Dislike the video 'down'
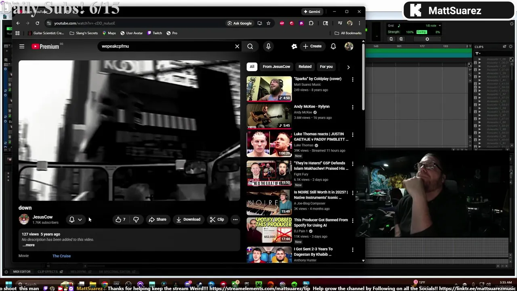The image size is (517, 291). pyautogui.click(x=136, y=219)
